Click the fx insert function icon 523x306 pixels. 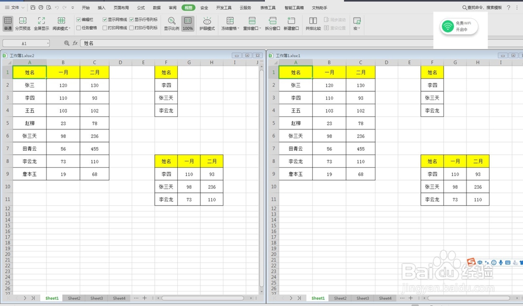click(75, 43)
